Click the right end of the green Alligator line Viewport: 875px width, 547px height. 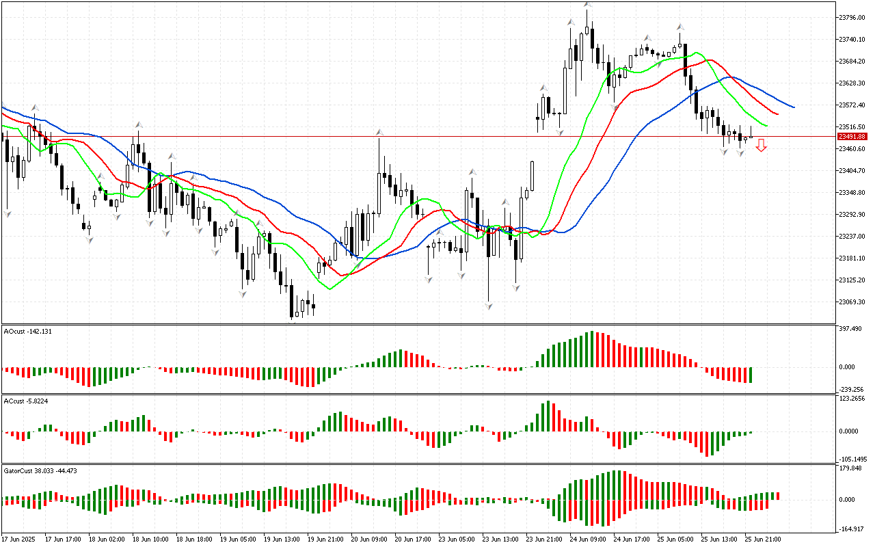[x=766, y=126]
